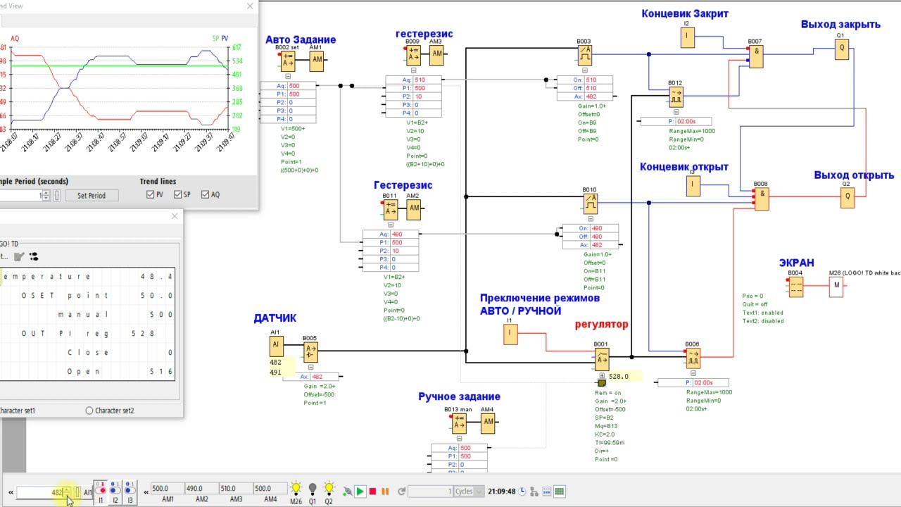Collapse parameter table under B003

584,70
